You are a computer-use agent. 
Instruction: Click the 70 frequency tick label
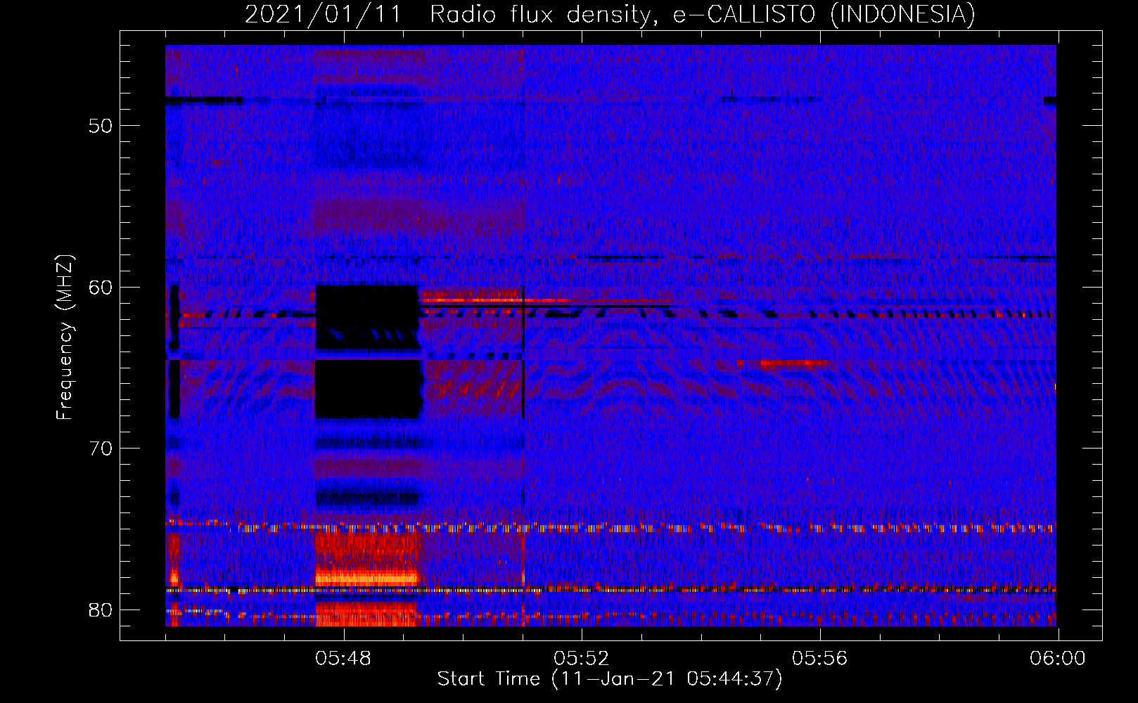pyautogui.click(x=101, y=448)
